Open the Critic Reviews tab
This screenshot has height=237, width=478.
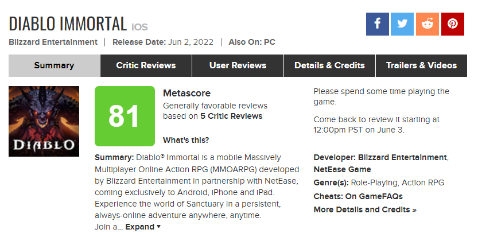tap(146, 65)
